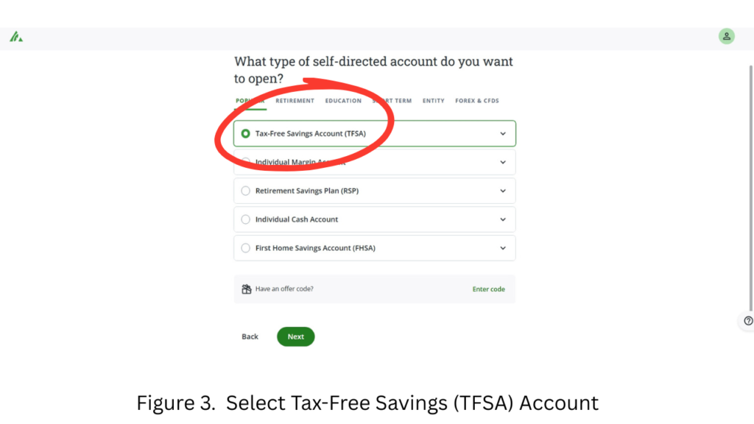Screen dimensions: 754x424
Task: Expand the TFSA account details chevron
Action: pos(502,133)
